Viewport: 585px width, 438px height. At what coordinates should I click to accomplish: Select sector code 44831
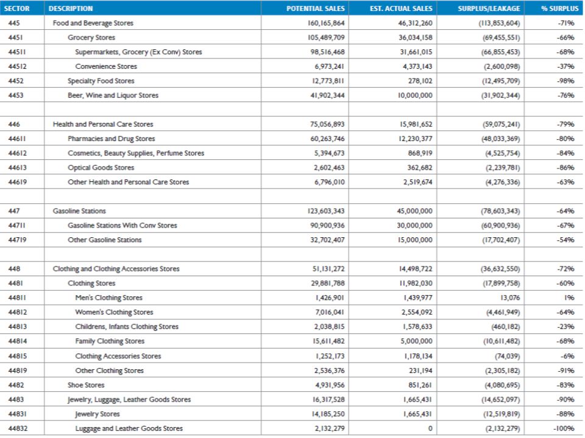click(x=18, y=414)
